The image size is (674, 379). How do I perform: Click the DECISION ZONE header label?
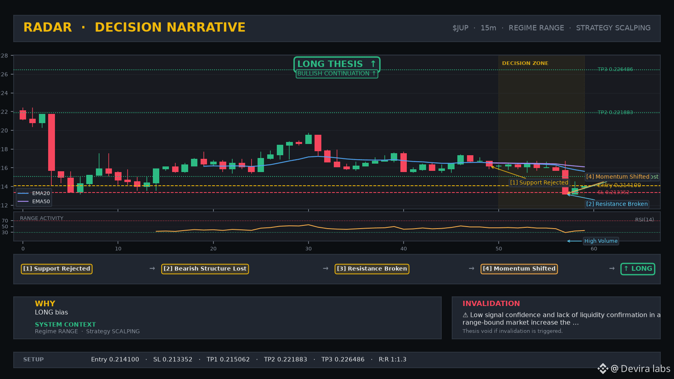[525, 63]
